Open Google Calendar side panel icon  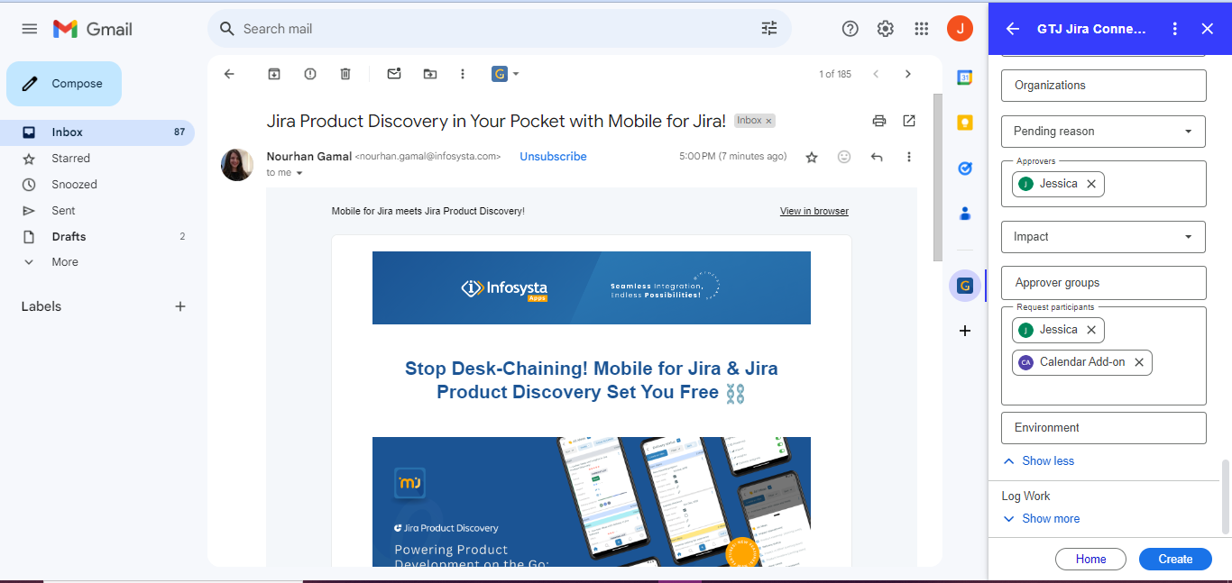tap(964, 77)
